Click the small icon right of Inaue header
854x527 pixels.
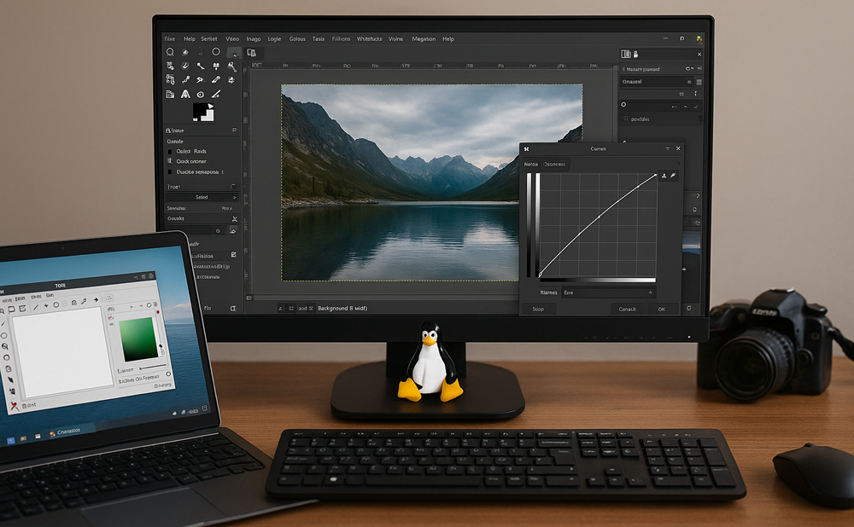pyautogui.click(x=234, y=130)
